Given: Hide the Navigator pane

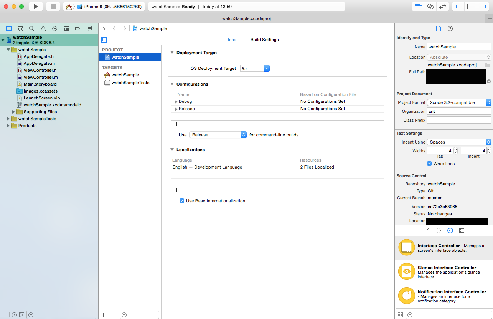Looking at the screenshot, I should coord(458,7).
